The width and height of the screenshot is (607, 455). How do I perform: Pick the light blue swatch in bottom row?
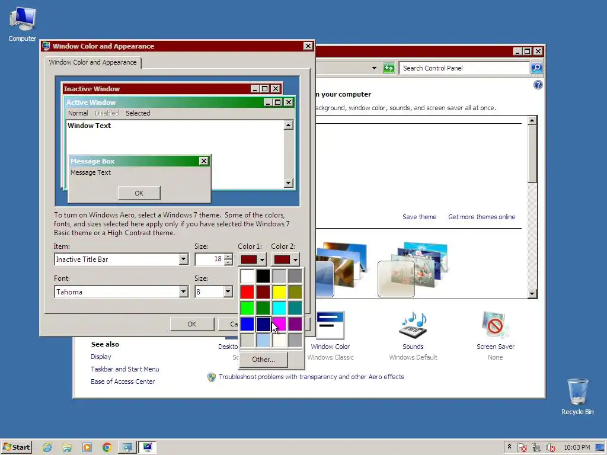tap(263, 341)
